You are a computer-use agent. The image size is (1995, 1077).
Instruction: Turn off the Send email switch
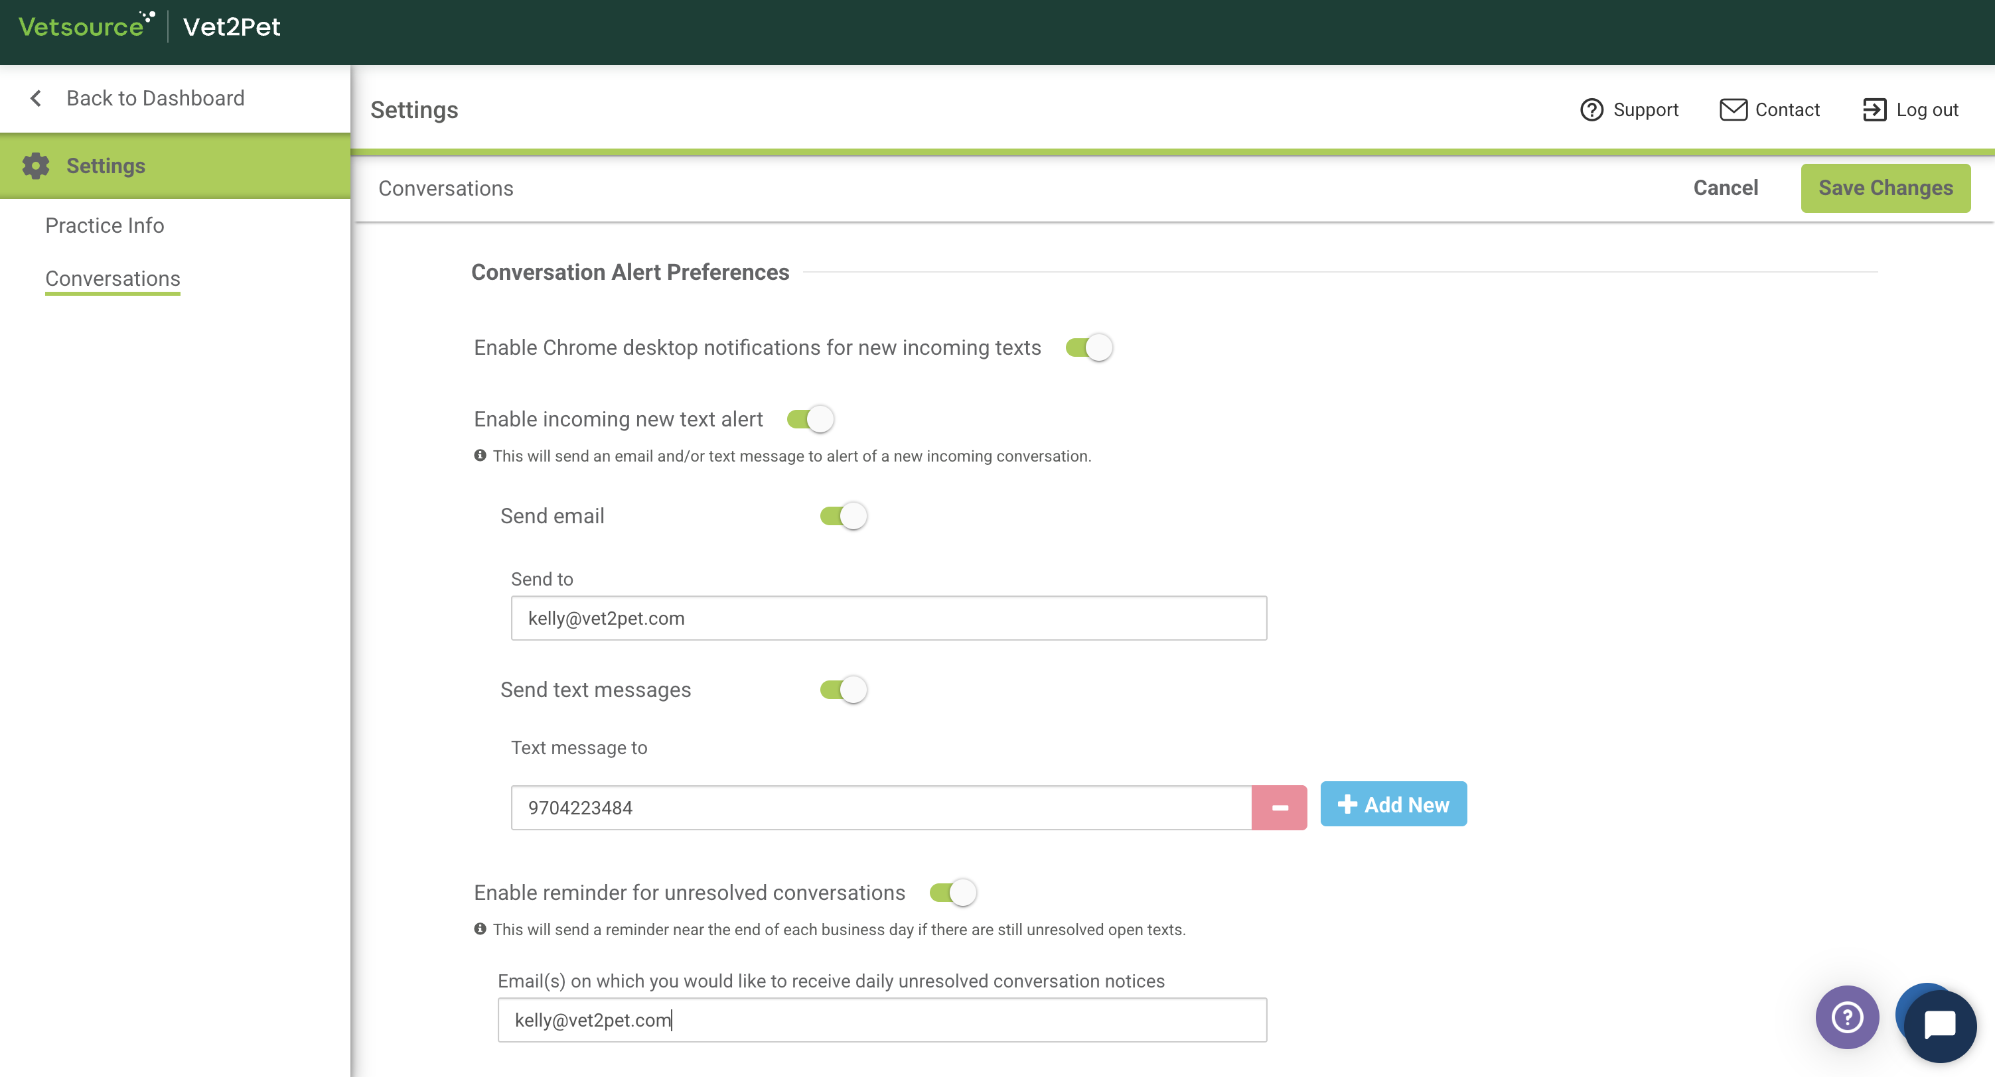point(843,516)
